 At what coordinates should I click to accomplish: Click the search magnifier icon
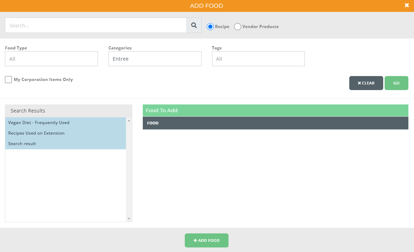[194, 25]
